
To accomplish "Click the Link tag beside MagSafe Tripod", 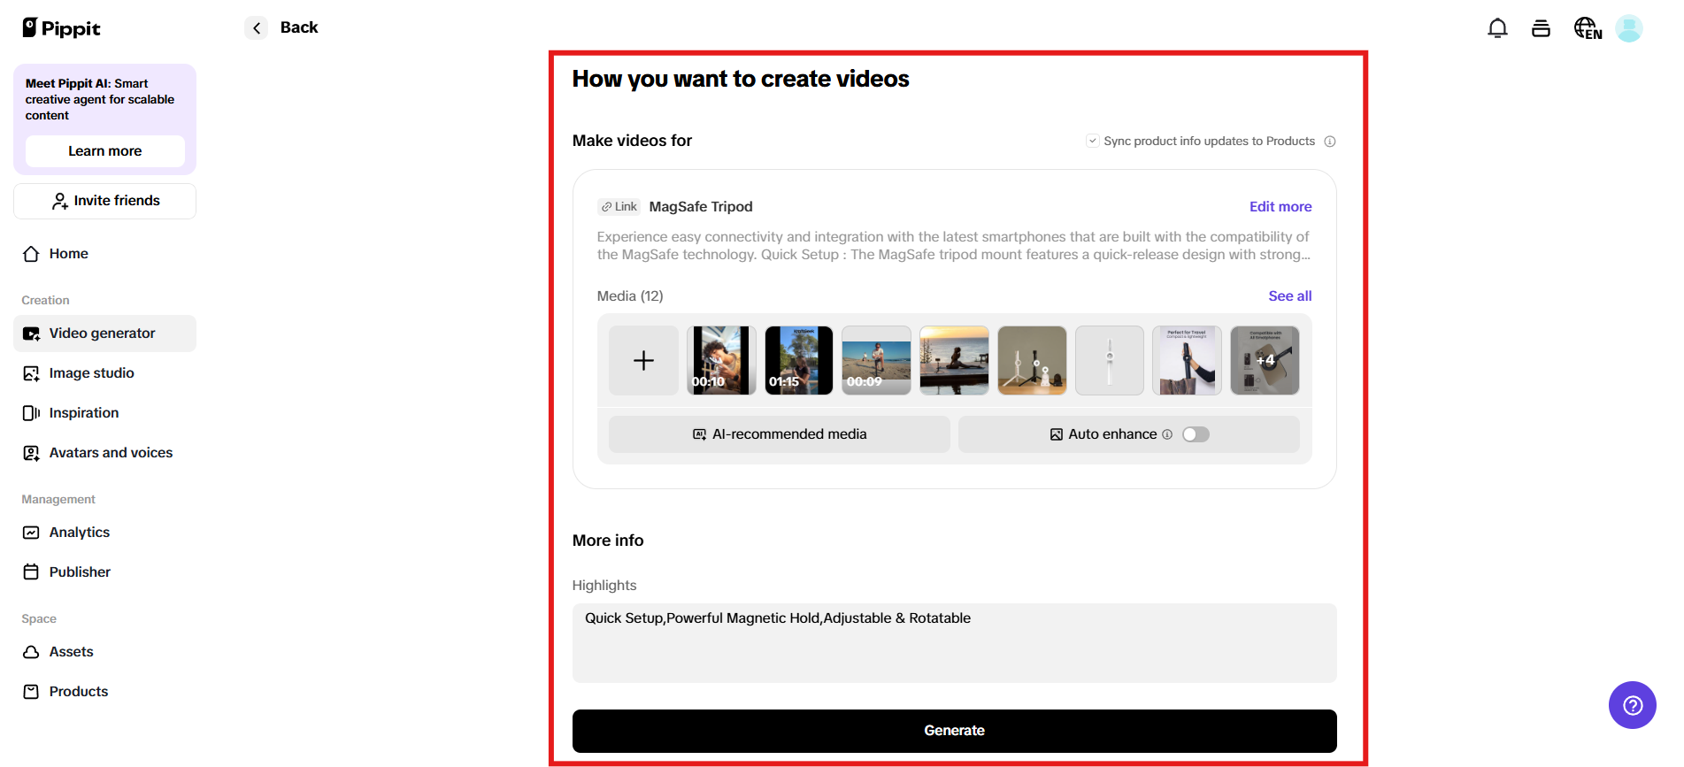I will point(619,207).
